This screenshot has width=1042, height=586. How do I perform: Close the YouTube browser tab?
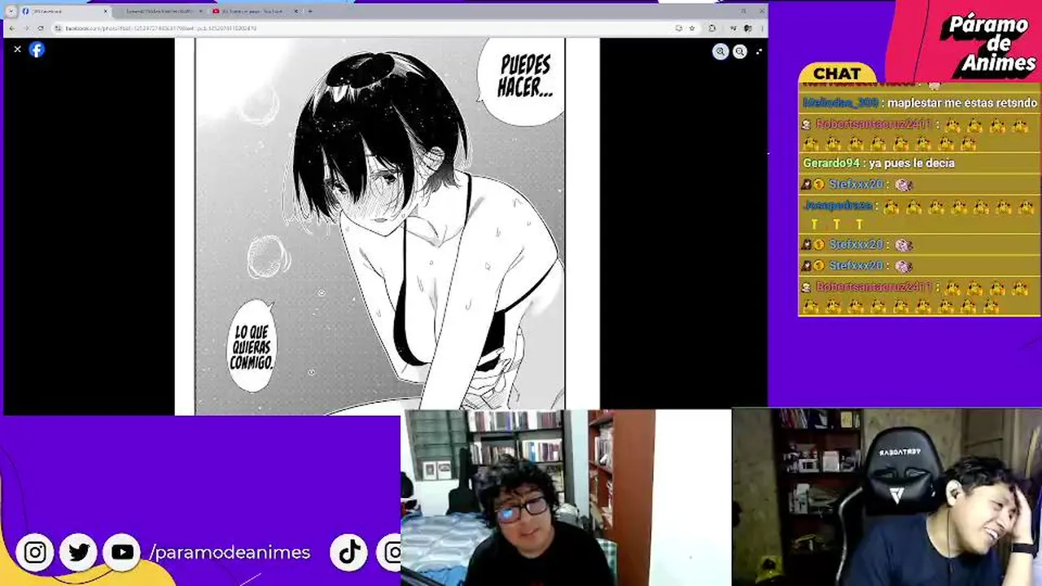pyautogui.click(x=296, y=11)
